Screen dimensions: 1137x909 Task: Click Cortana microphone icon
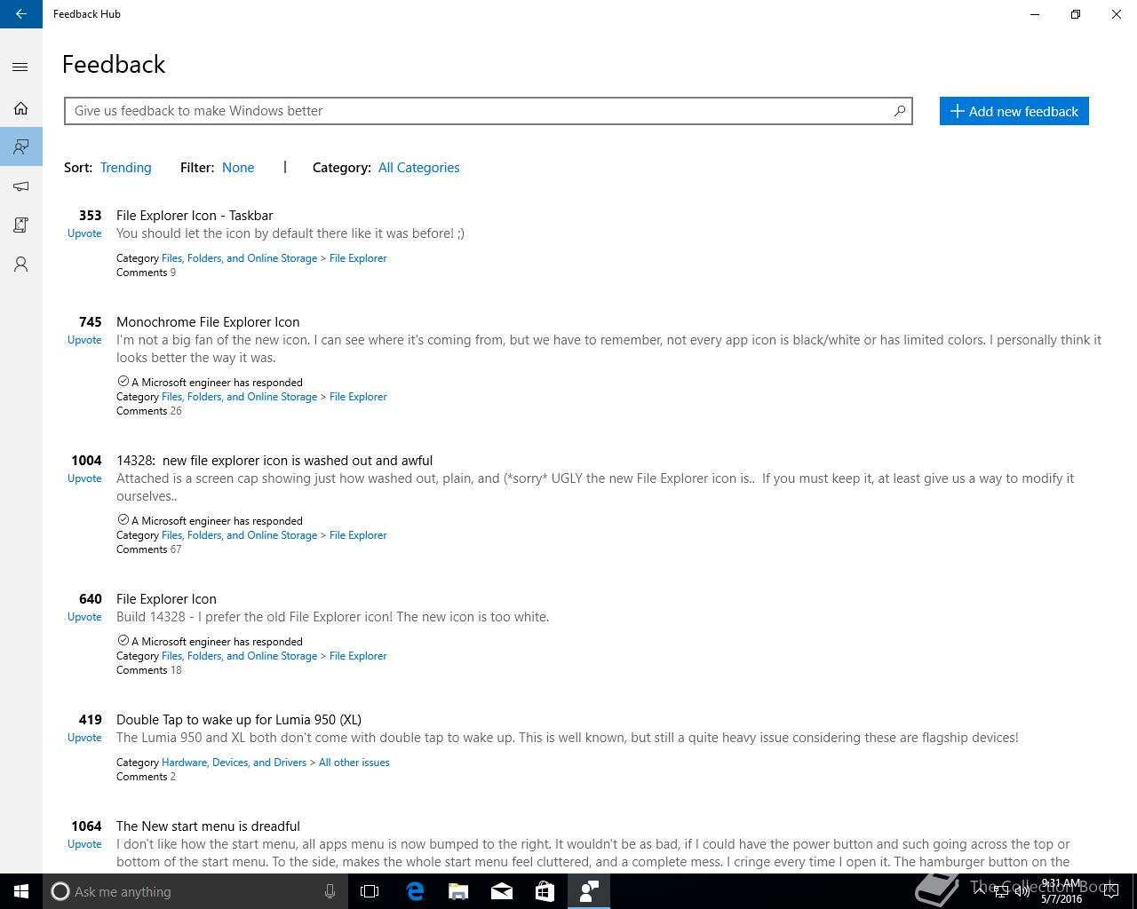330,891
